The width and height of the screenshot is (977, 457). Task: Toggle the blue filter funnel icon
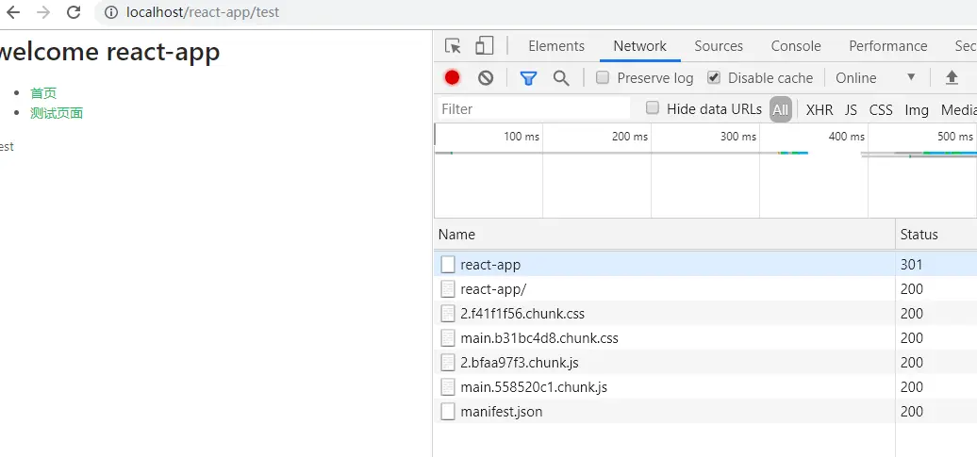coord(528,78)
